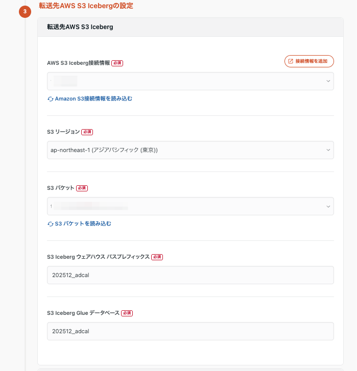Click the 転送先AWS S3 Icebergの設定 heading

pyautogui.click(x=86, y=6)
